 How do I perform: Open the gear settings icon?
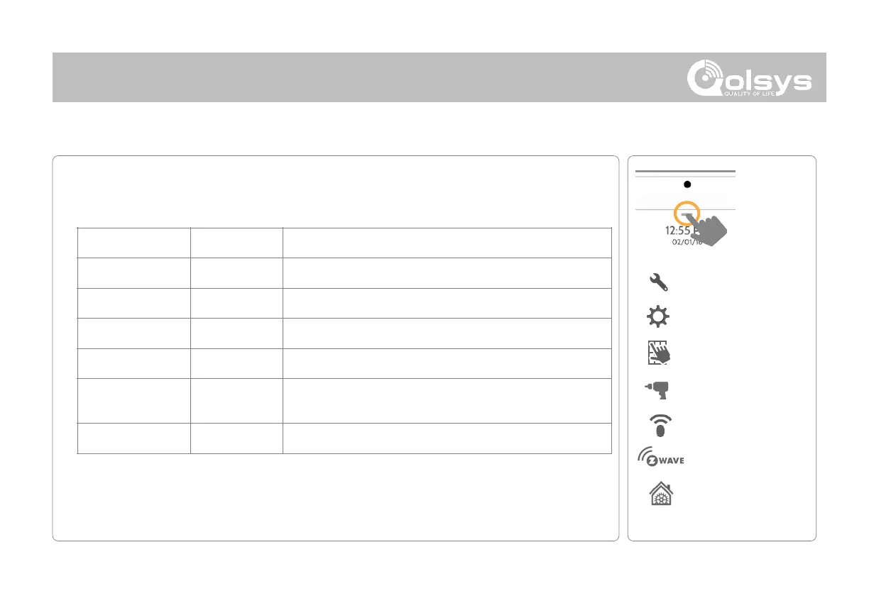pos(658,317)
